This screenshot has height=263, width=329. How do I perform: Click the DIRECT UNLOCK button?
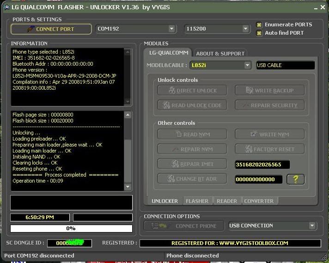pyautogui.click(x=192, y=91)
